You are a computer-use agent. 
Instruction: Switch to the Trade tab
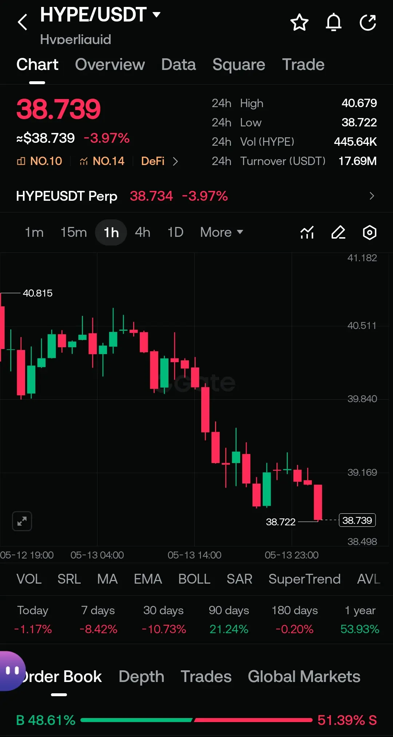coord(303,64)
